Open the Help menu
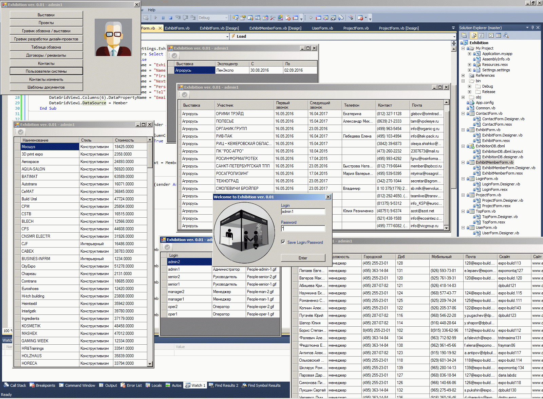The width and height of the screenshot is (543, 399). click(x=152, y=10)
